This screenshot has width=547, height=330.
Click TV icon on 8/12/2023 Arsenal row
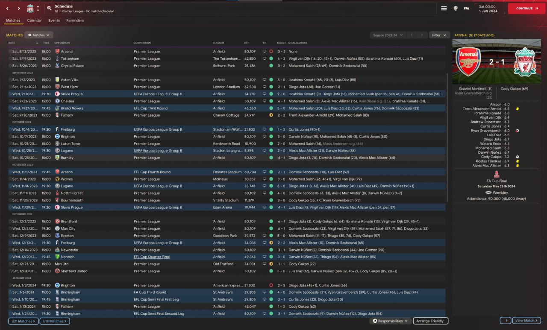[264, 51]
